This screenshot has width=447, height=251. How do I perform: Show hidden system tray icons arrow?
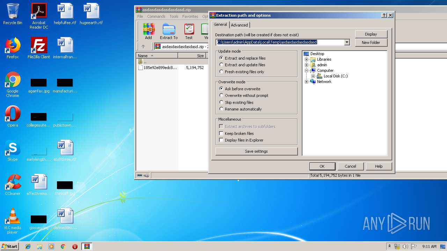pyautogui.click(x=389, y=246)
